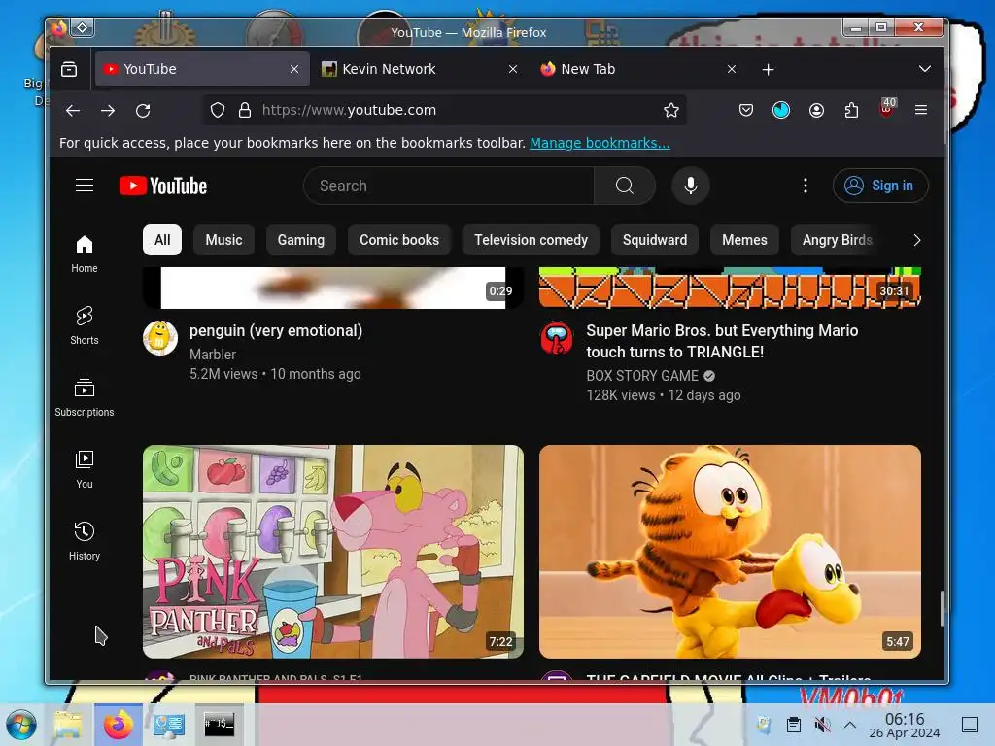Open Save to Pocket button
Screen dimensions: 995x746
pos(746,111)
